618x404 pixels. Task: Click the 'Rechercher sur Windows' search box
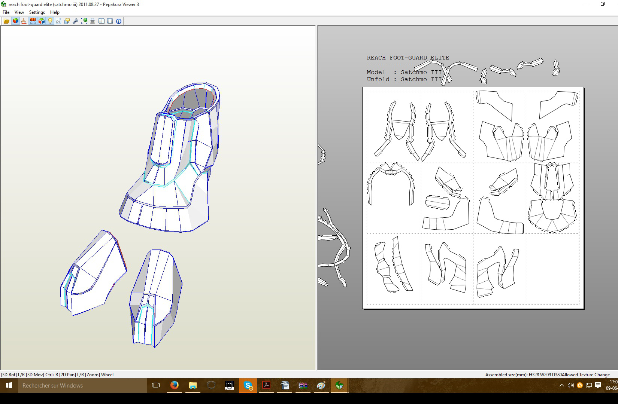(x=82, y=385)
